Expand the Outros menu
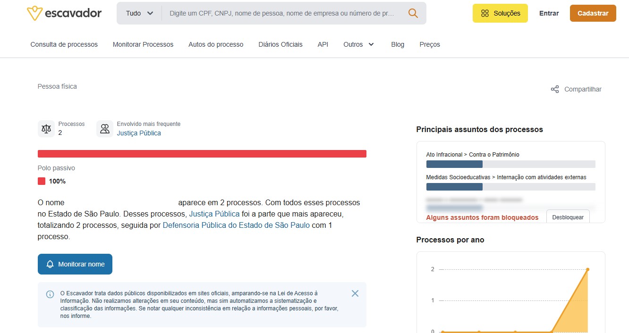 click(x=358, y=44)
